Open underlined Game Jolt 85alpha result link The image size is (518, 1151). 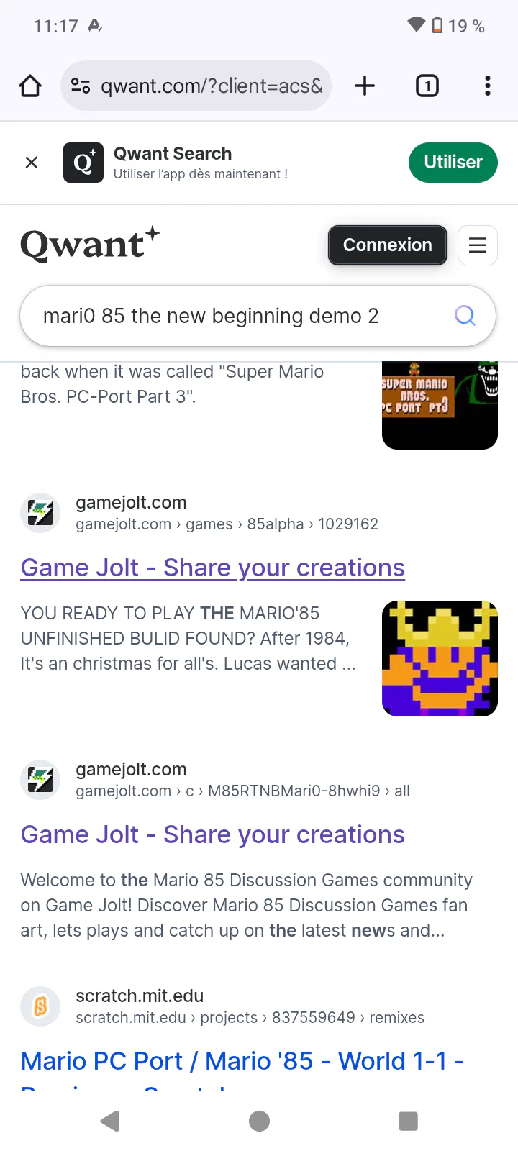coord(213,568)
